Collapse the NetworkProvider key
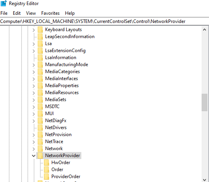The height and width of the screenshot is (182, 209). coord(33,156)
